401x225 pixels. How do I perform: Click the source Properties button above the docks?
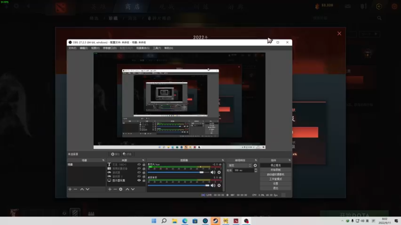click(x=115, y=154)
